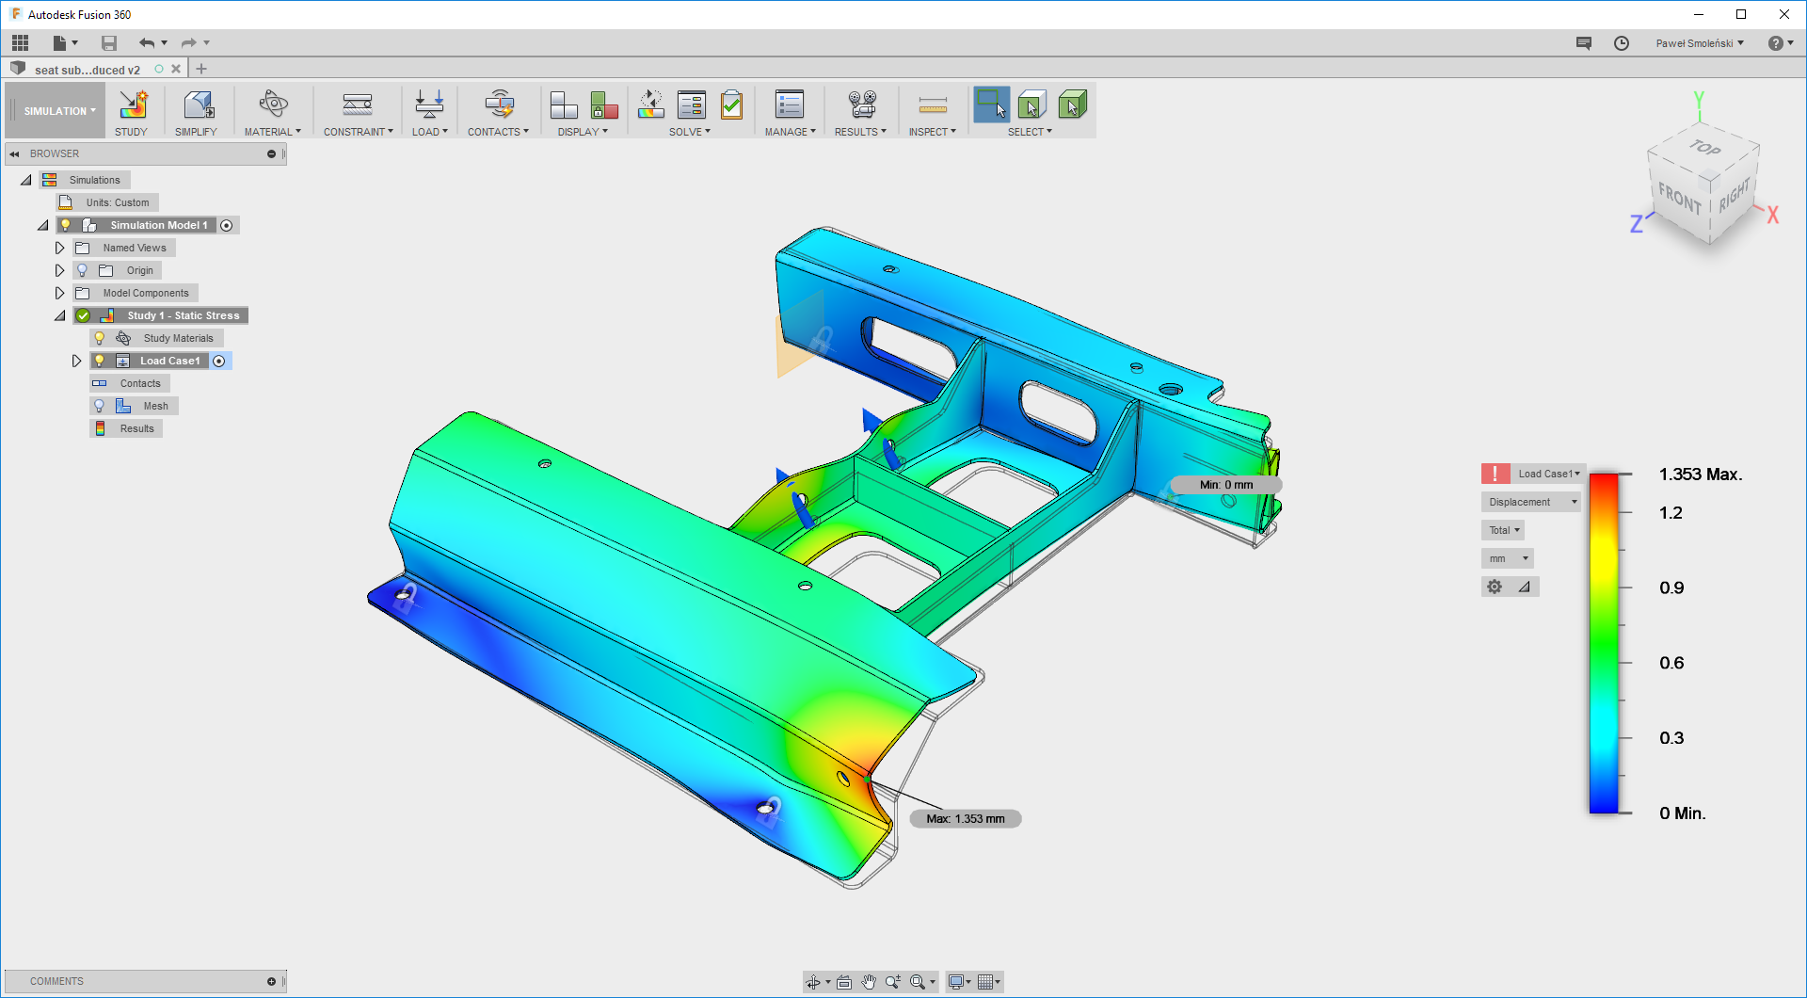This screenshot has width=1807, height=998.
Task: Open the Displacement result type dropdown
Action: click(1531, 502)
